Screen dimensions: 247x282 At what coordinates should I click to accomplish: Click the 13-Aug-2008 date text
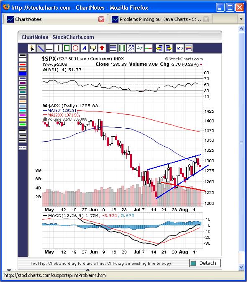(x=54, y=65)
